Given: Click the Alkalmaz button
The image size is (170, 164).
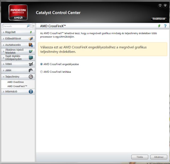Looking at the screenshot, I should (x=159, y=157).
